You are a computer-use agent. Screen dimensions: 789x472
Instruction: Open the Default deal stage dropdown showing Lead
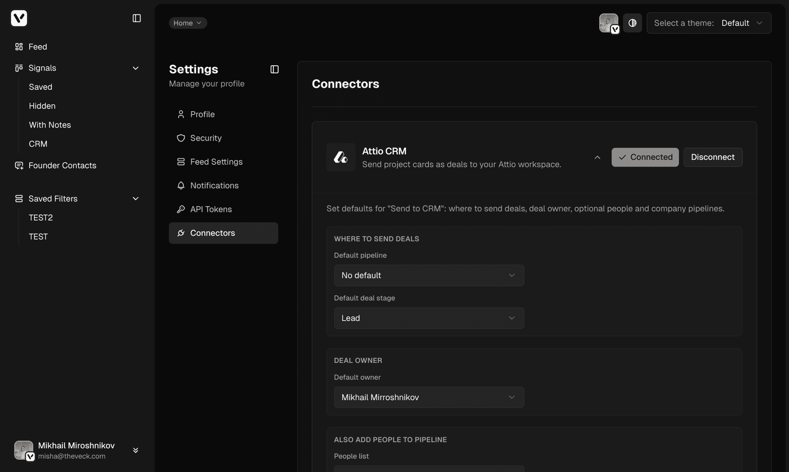point(429,318)
